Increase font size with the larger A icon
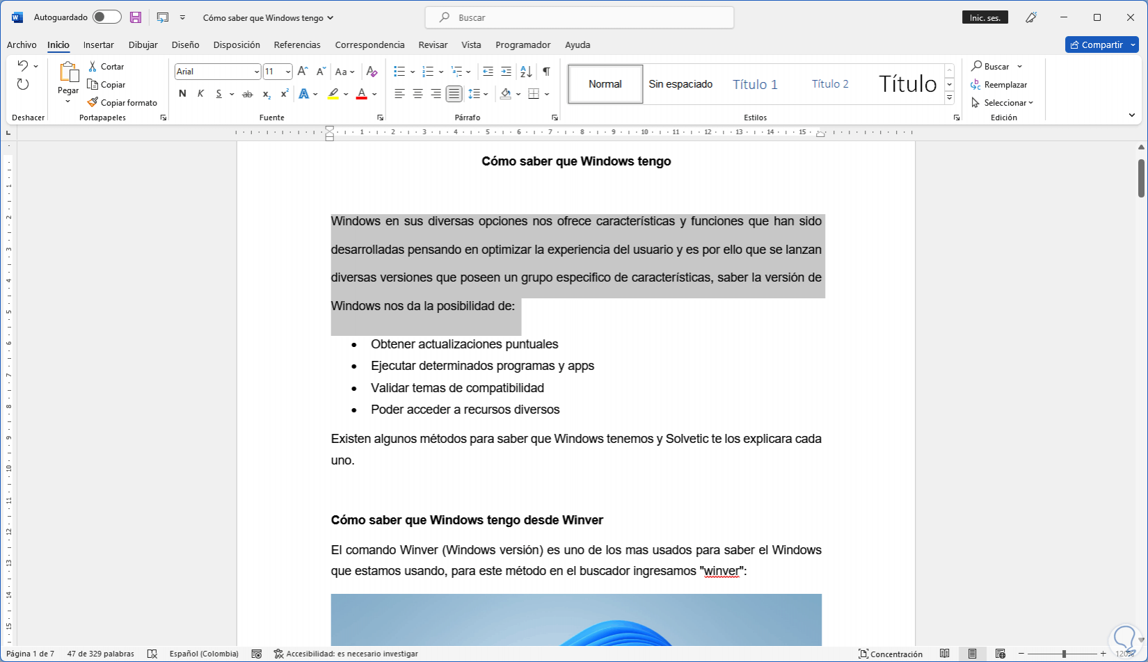 point(303,72)
